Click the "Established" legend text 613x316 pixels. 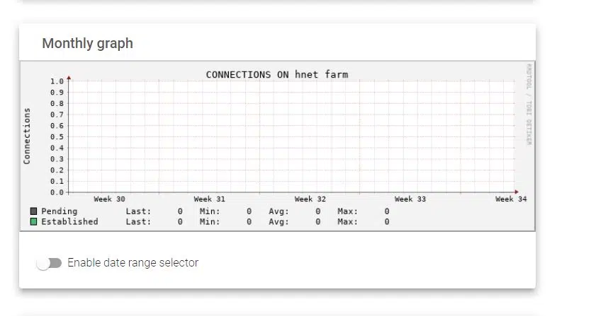(69, 221)
